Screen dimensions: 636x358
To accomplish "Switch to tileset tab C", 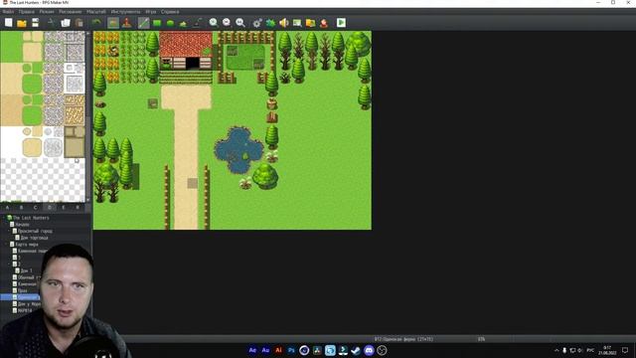I will (36, 208).
